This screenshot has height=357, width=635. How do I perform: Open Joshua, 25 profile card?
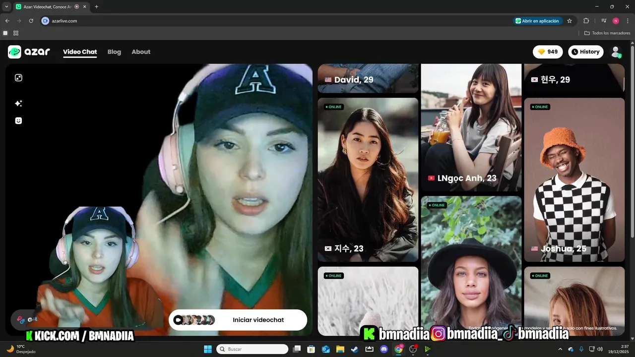[x=574, y=179]
